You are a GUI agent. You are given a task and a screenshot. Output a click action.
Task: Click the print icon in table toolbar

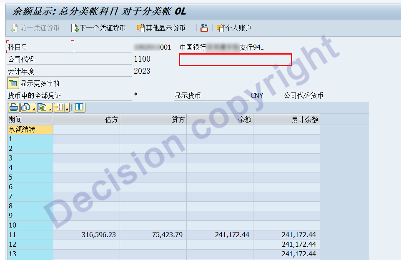(x=14, y=107)
